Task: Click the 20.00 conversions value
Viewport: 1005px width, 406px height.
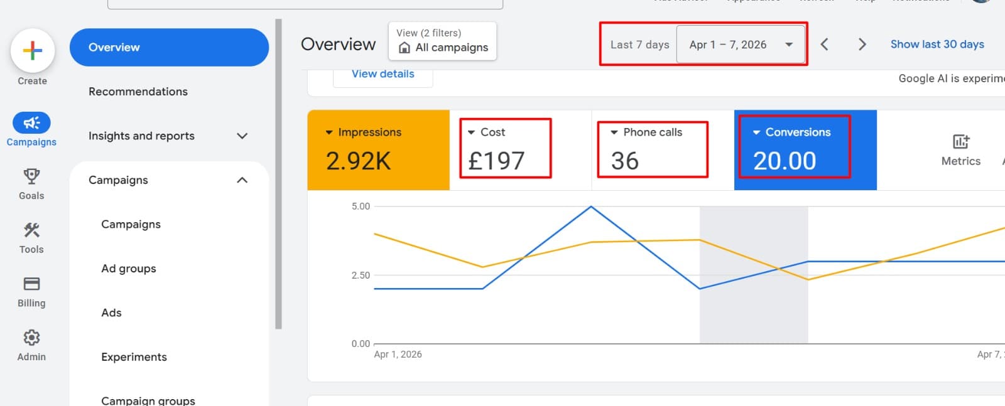Action: click(785, 161)
